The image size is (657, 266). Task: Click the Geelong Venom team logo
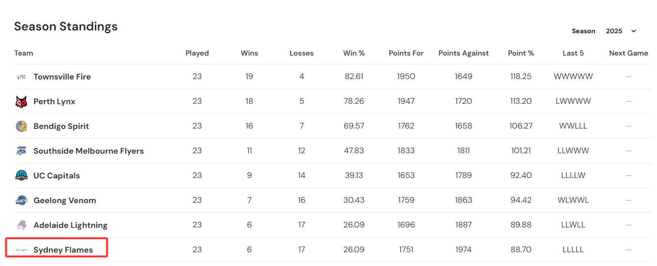pos(22,200)
